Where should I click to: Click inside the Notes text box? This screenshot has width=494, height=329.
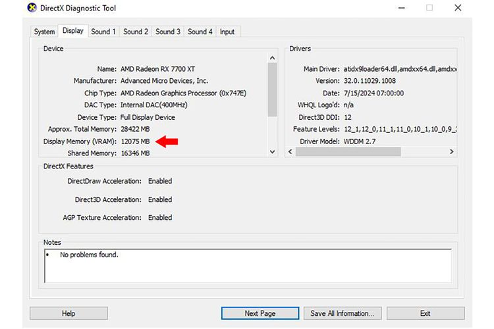pyautogui.click(x=247, y=265)
